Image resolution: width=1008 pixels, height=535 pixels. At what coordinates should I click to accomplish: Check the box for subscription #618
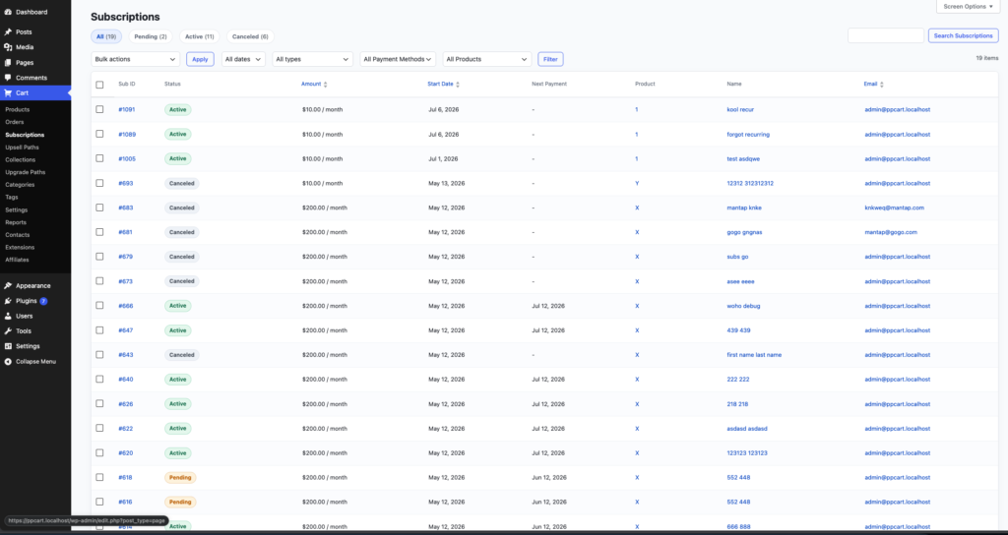(x=99, y=477)
